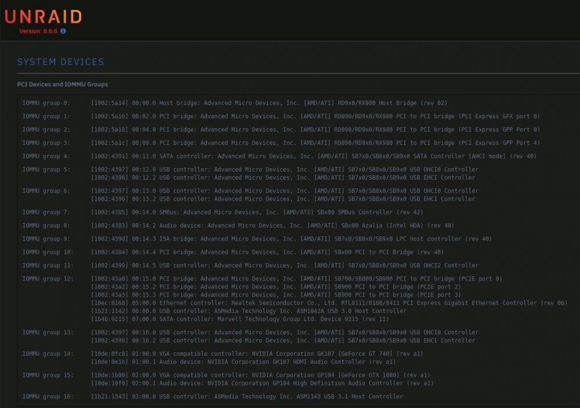
Task: Select the SATA Controller AHCI mode line
Action: coord(314,156)
